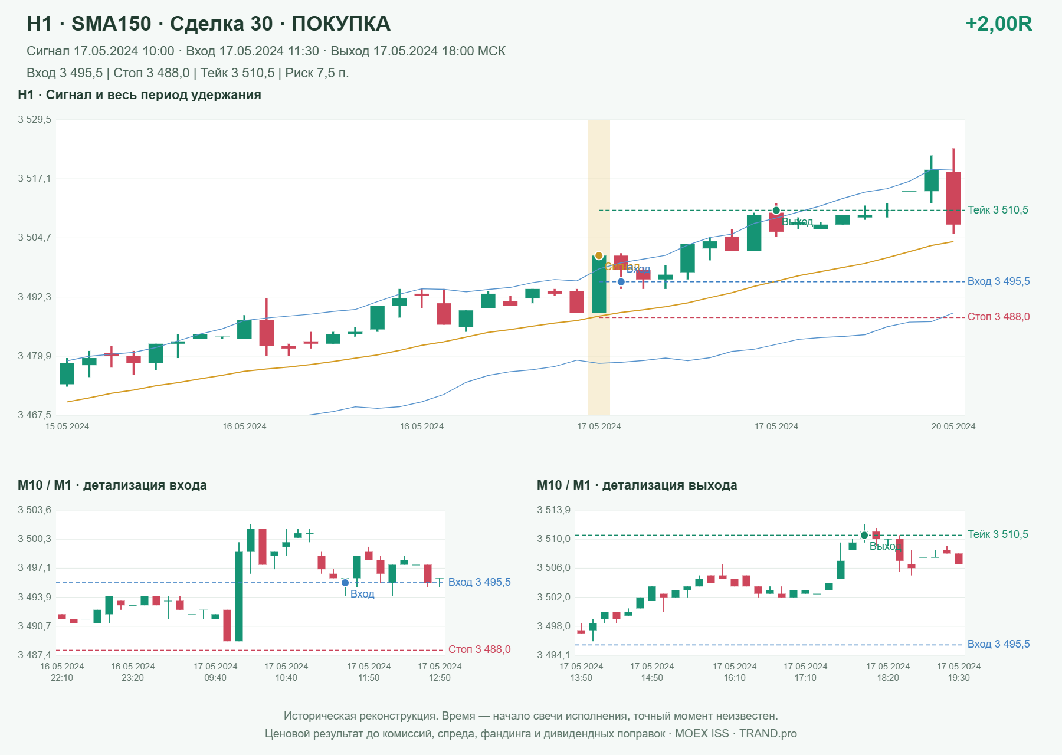The height and width of the screenshot is (755, 1062).
Task: Click the '3 503,6' axis label in entry chart
Action: [34, 510]
